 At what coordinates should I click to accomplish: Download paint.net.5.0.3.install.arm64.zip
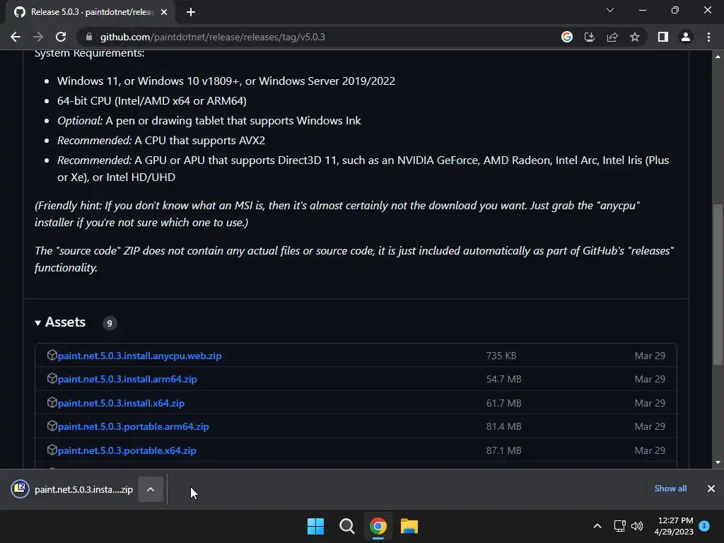click(x=127, y=379)
